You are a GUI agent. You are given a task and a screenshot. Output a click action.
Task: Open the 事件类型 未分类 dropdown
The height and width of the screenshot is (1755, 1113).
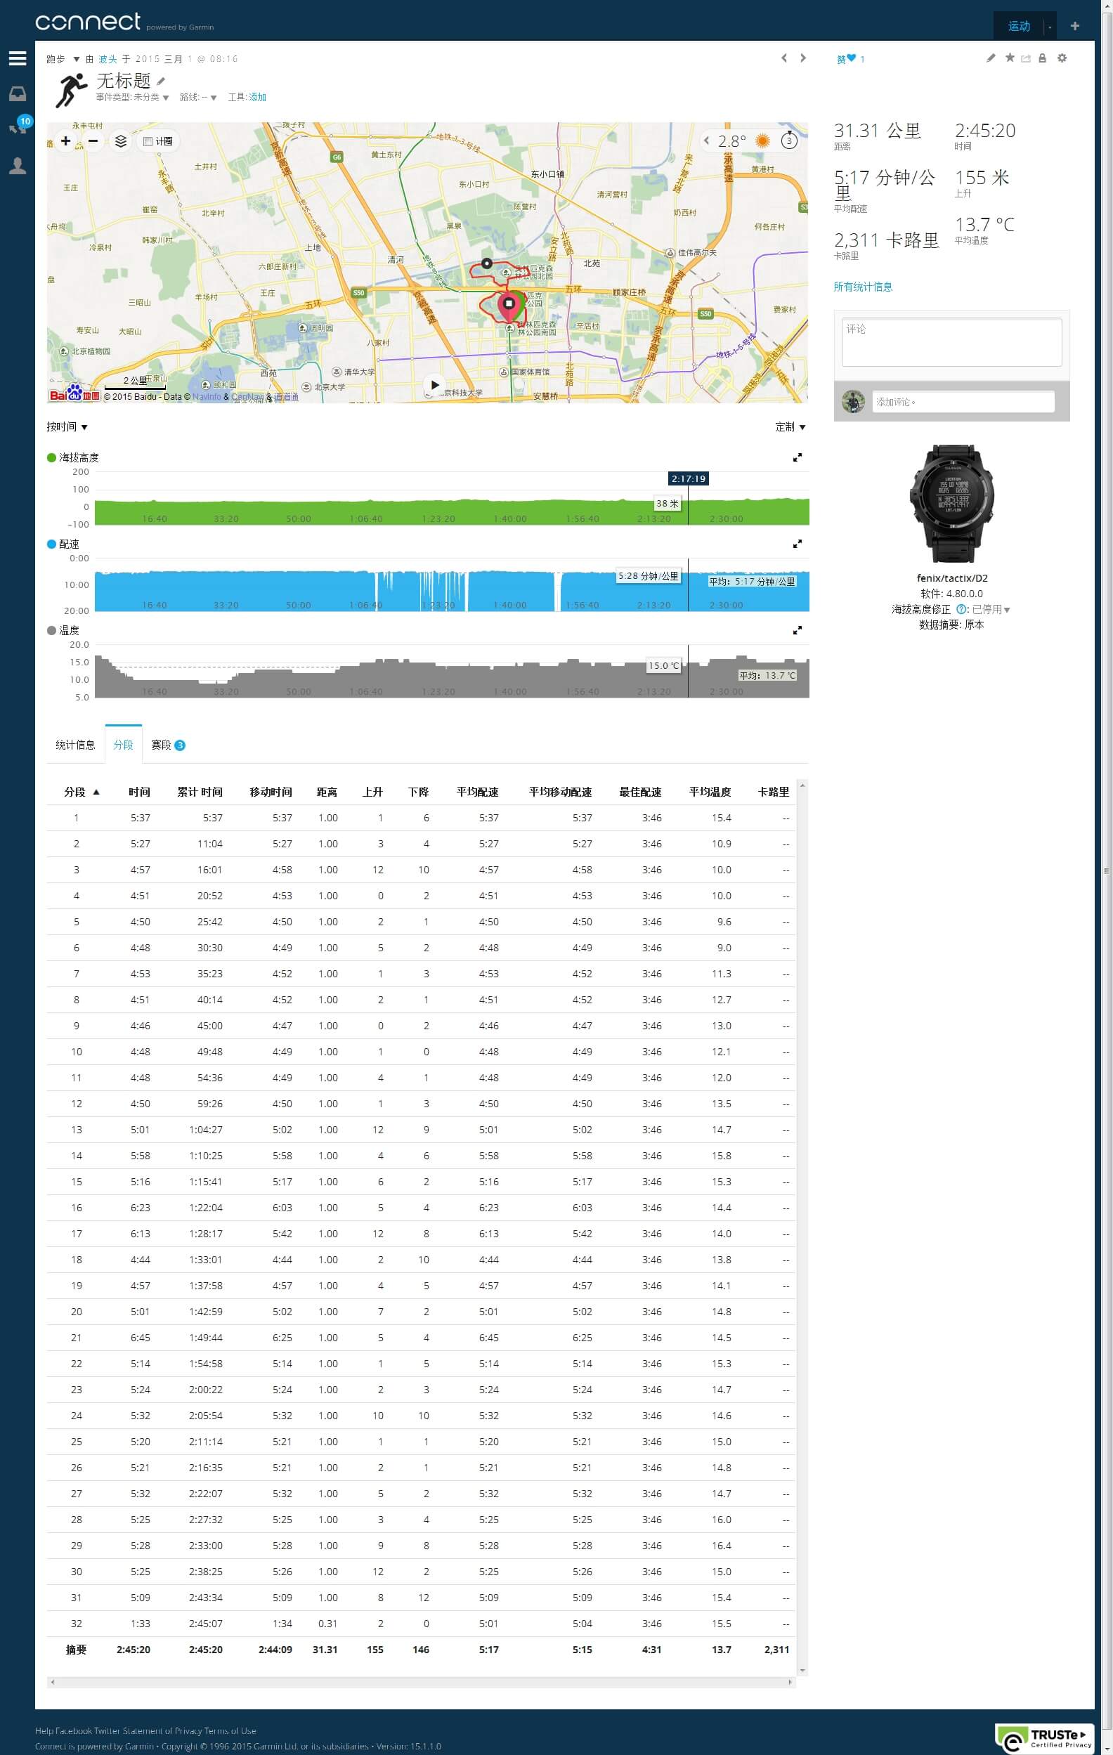132,98
